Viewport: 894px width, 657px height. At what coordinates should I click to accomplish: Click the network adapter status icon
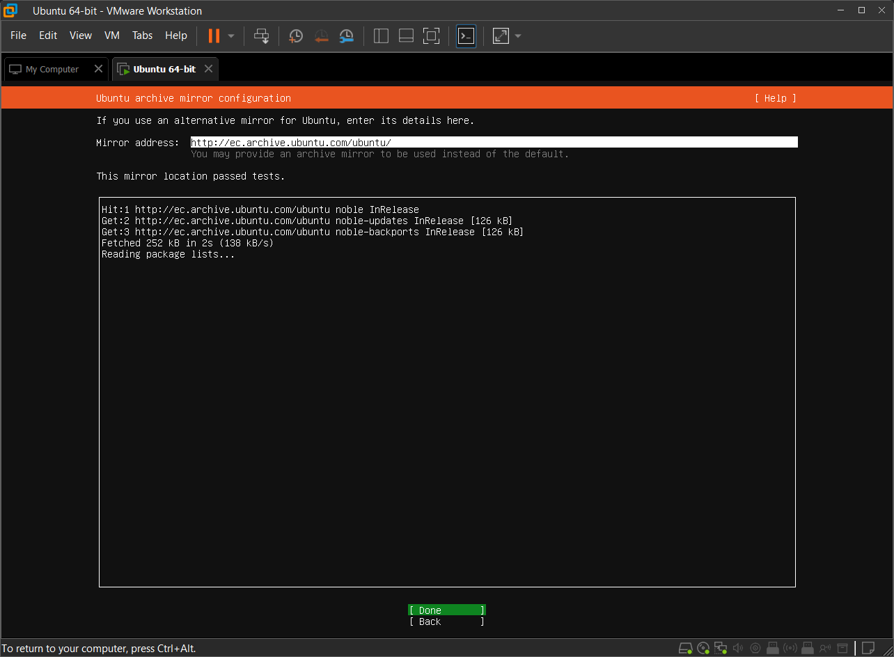click(720, 648)
